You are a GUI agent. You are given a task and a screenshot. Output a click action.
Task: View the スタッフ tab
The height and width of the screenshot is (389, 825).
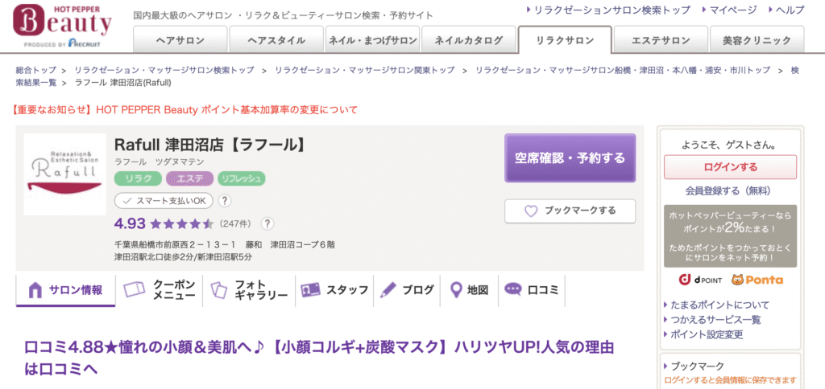click(335, 290)
